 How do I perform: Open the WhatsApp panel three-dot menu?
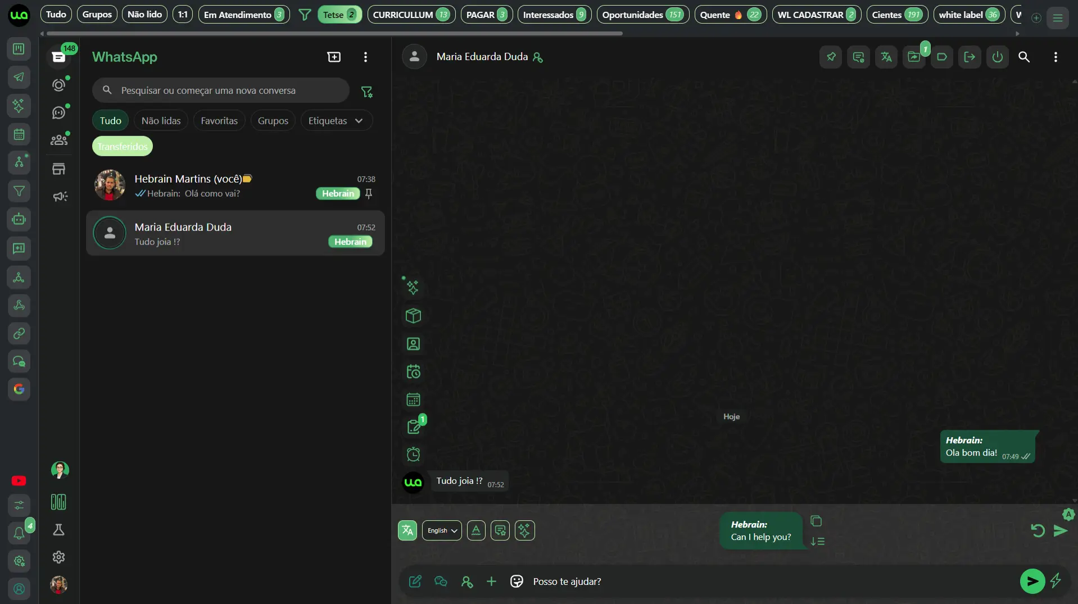(365, 57)
